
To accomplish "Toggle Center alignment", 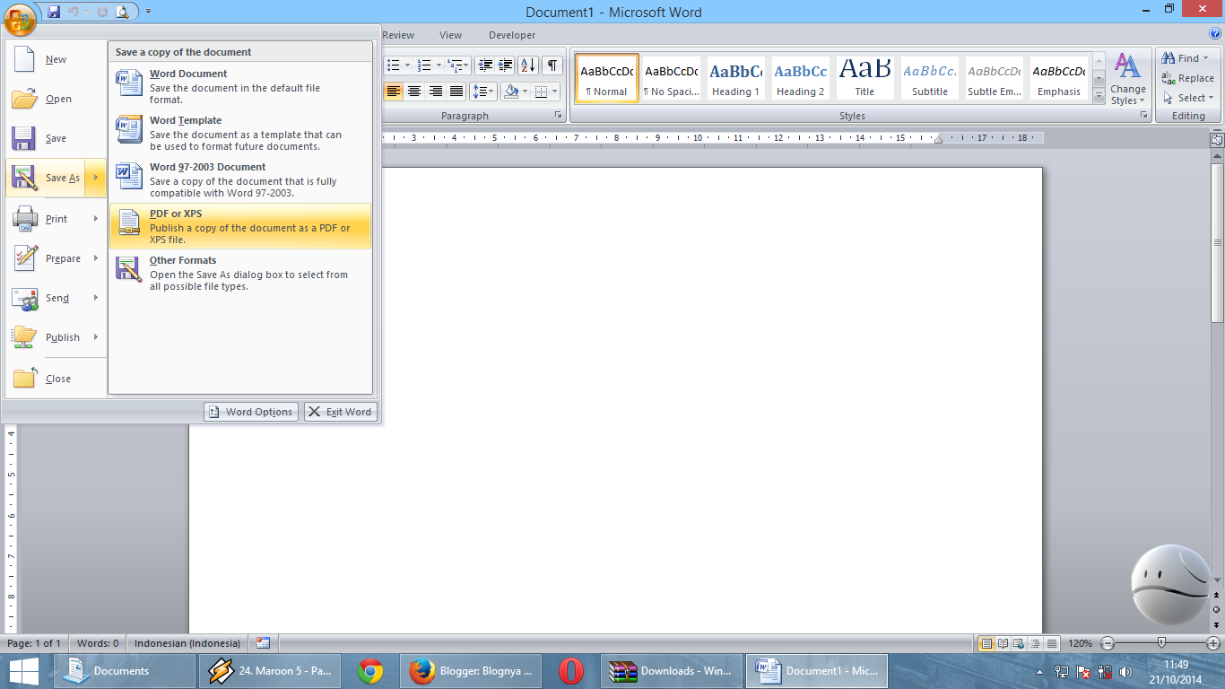I will (414, 92).
